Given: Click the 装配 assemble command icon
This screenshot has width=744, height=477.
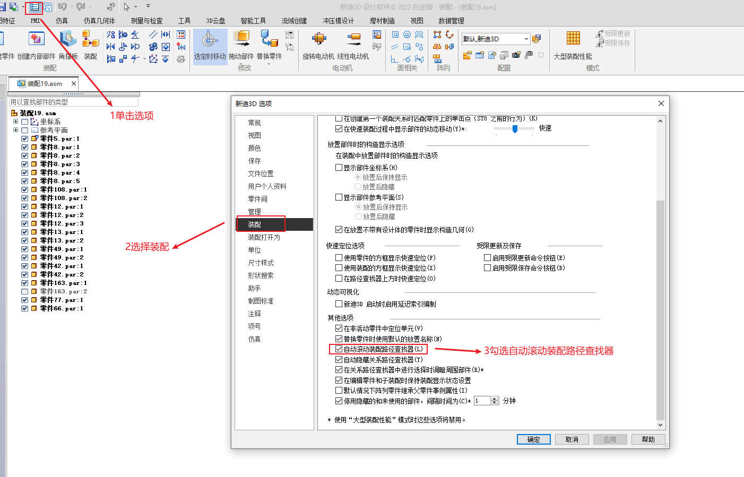Looking at the screenshot, I should [x=90, y=39].
